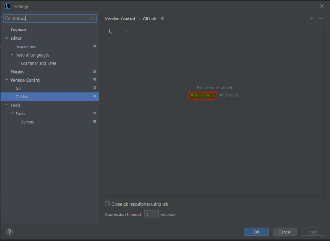330x241 pixels.
Task: Select the Tools settings category
Action: [16, 105]
